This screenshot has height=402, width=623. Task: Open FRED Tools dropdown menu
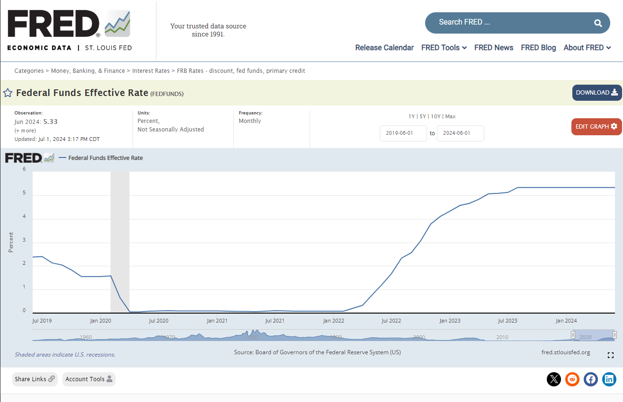pyautogui.click(x=444, y=47)
